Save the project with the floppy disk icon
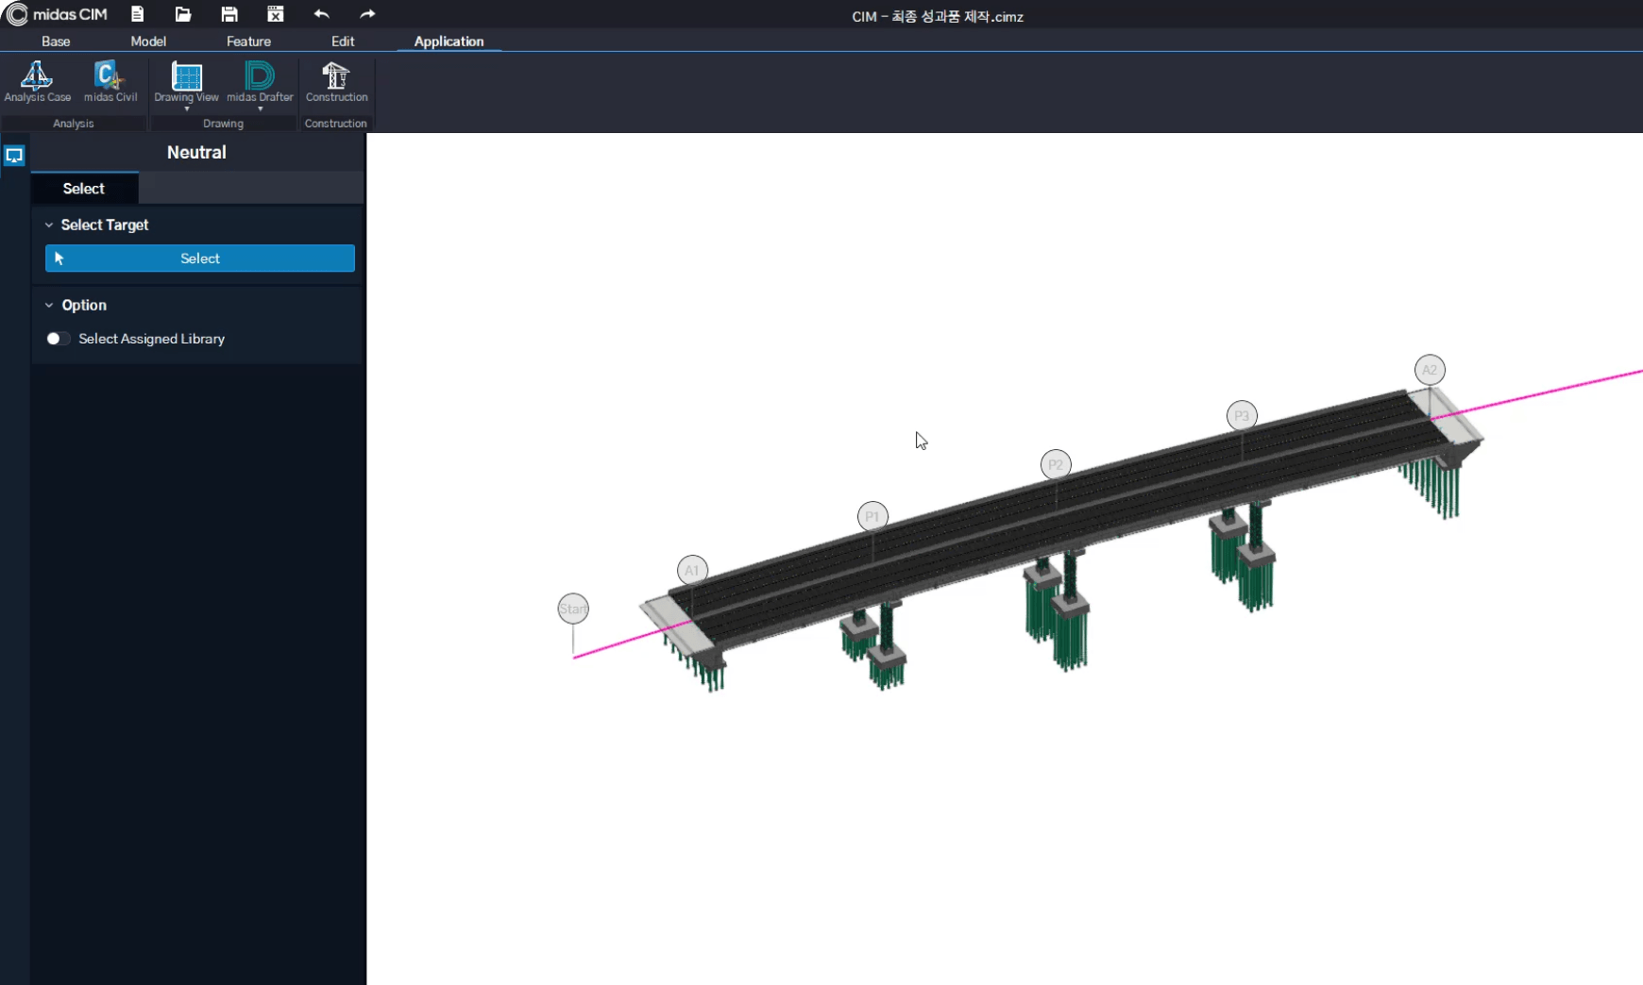 pyautogui.click(x=229, y=14)
